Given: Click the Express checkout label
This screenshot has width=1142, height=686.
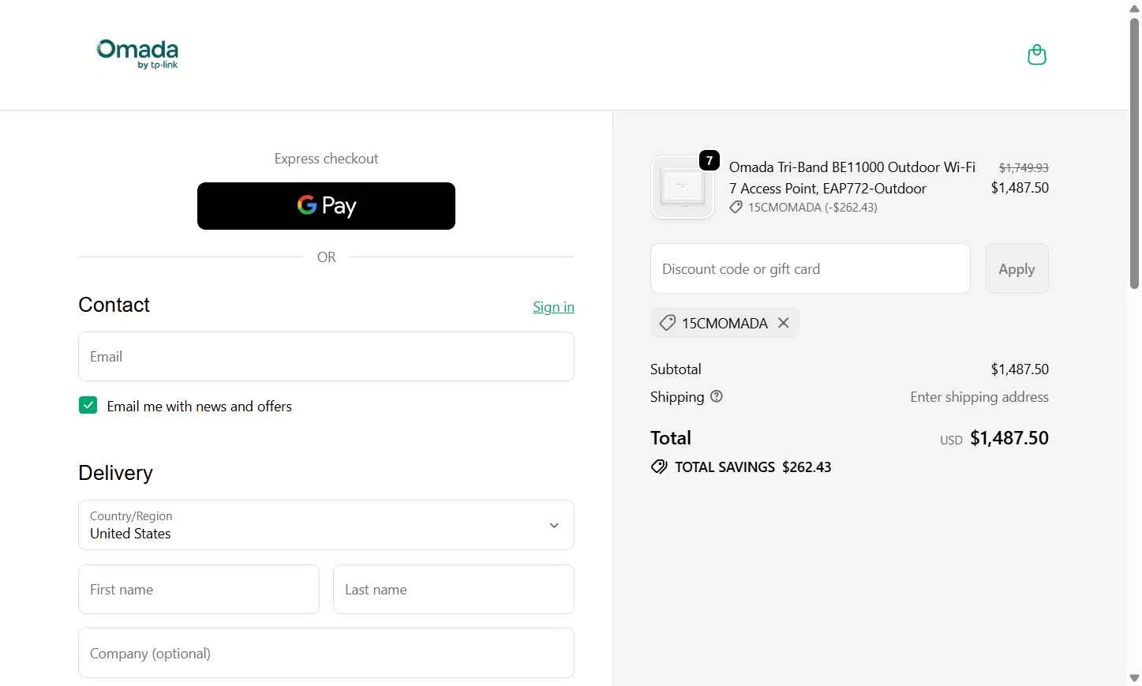Looking at the screenshot, I should 326,159.
